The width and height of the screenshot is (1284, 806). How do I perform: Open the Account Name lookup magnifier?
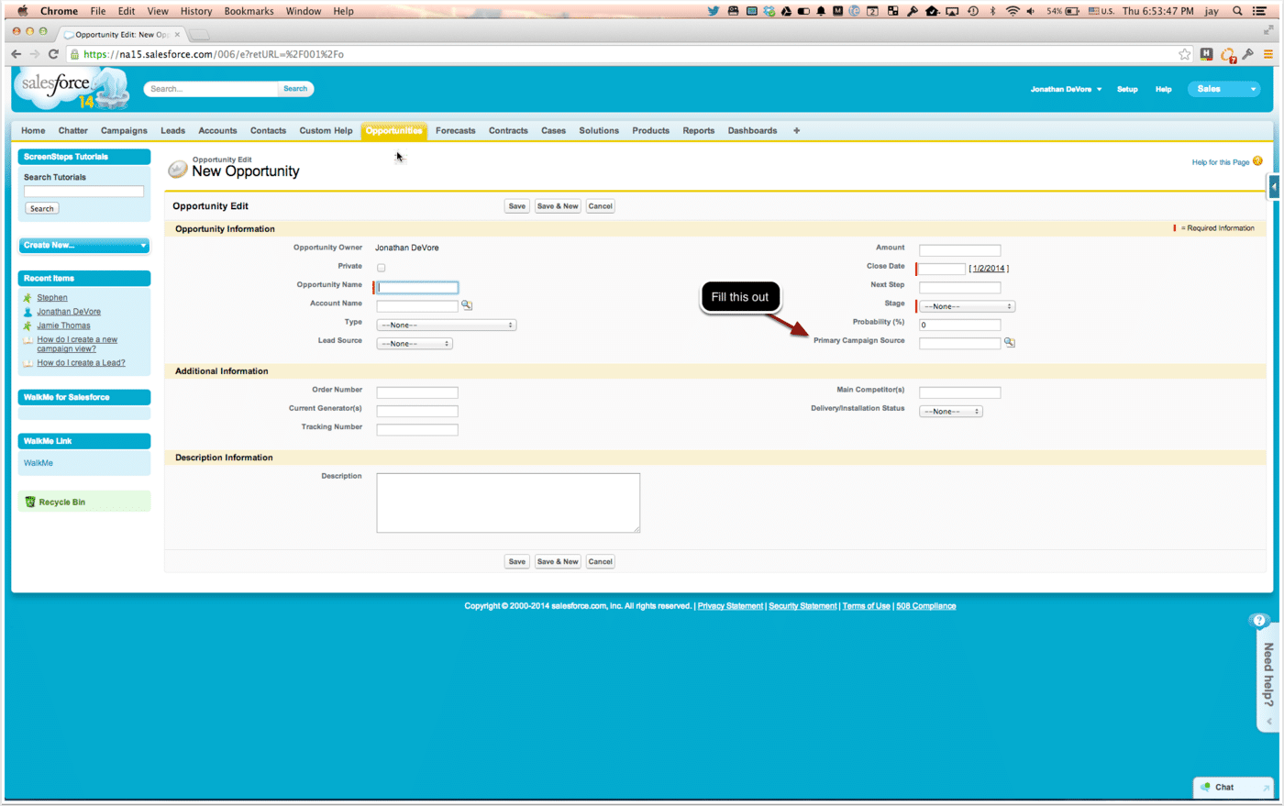pos(466,304)
